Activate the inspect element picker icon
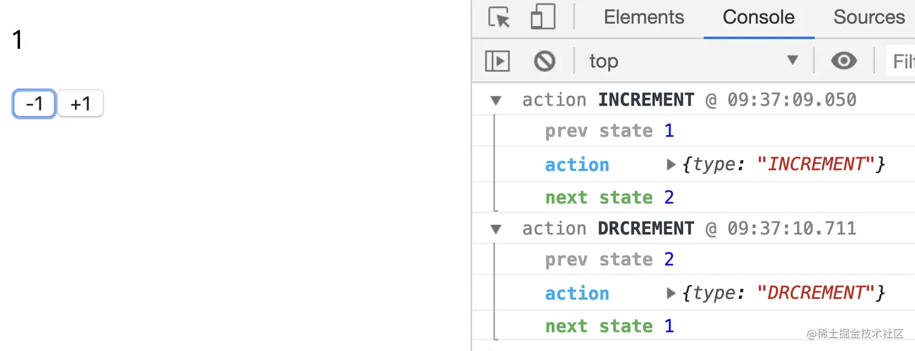The image size is (915, 351). click(x=499, y=17)
